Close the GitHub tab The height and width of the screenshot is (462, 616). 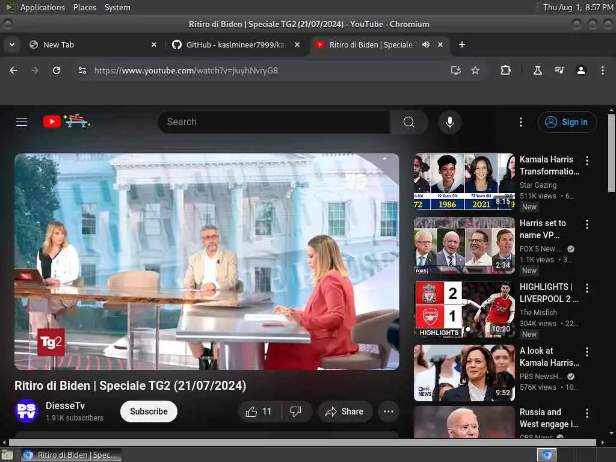click(x=297, y=45)
